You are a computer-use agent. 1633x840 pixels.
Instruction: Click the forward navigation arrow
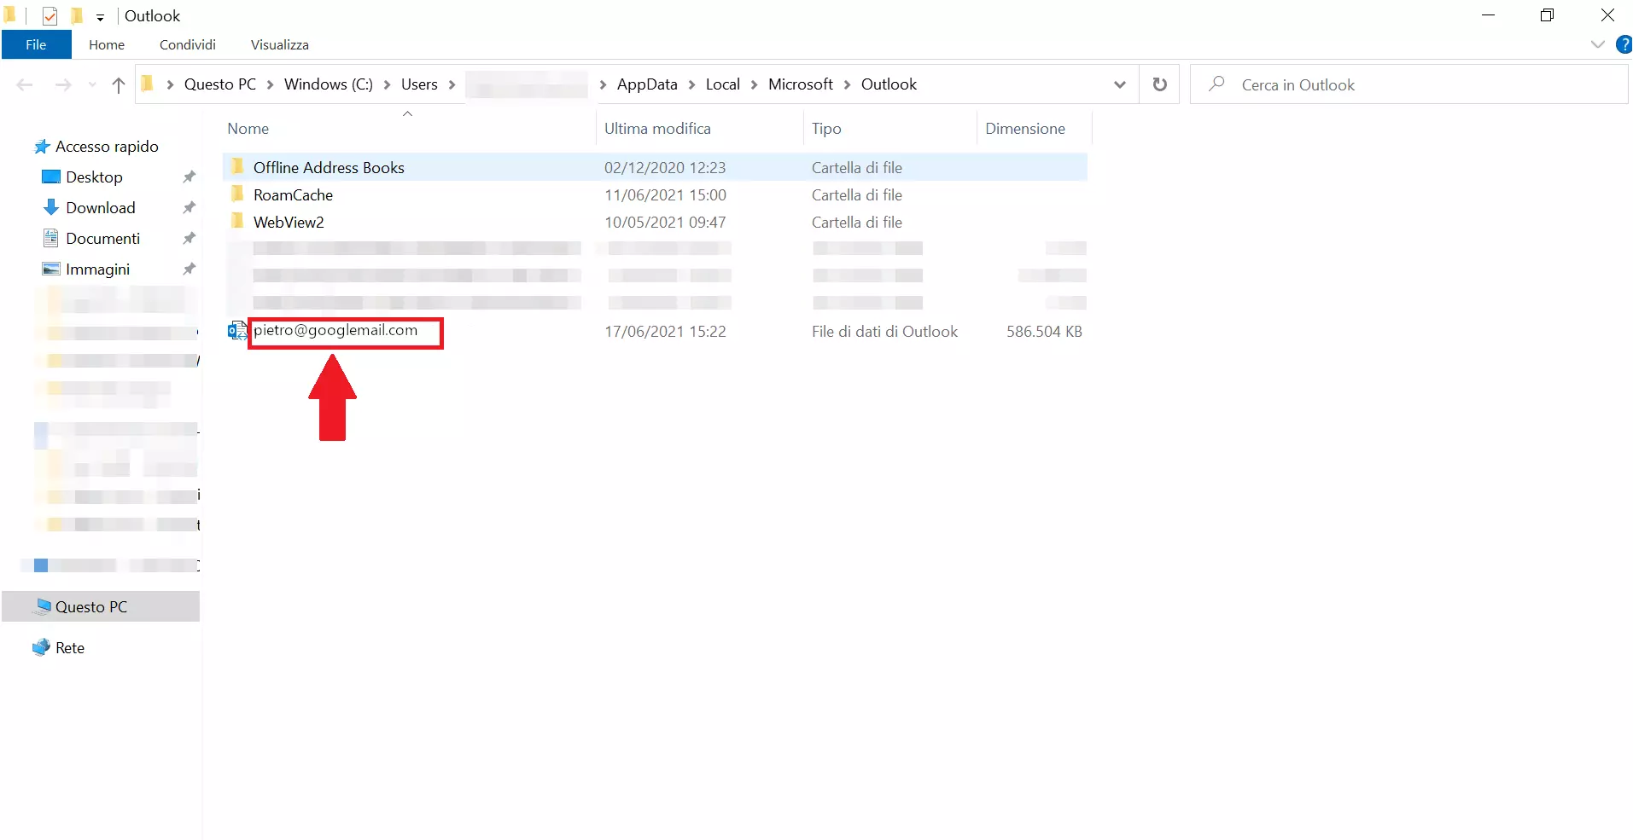click(63, 84)
